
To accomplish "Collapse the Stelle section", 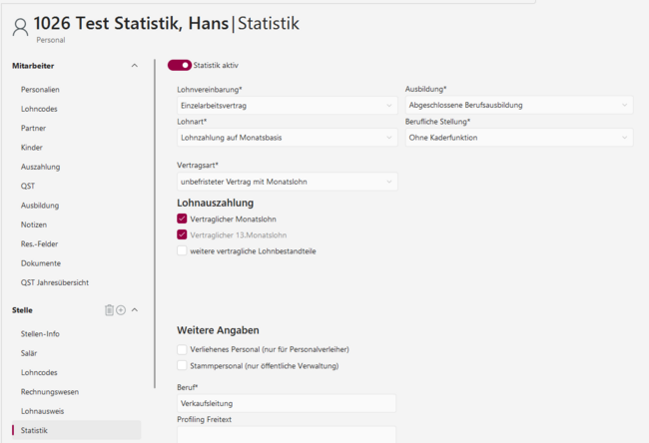I will coord(135,310).
